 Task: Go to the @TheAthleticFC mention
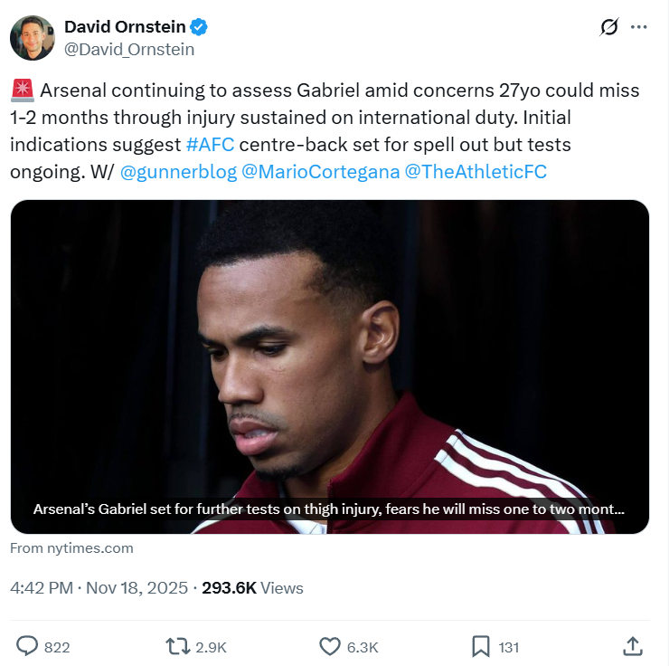pos(476,171)
